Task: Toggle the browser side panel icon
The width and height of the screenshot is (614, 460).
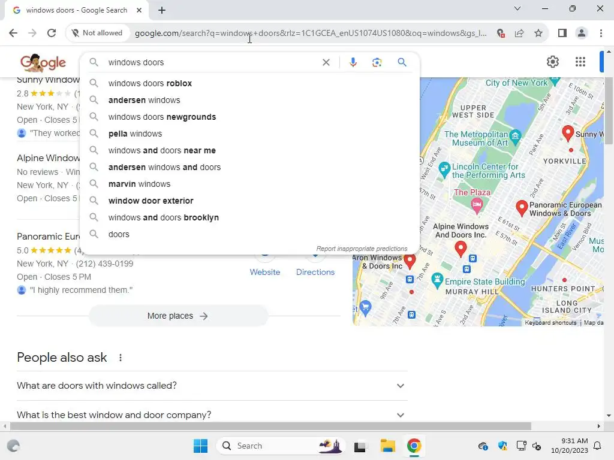Action: (x=562, y=34)
